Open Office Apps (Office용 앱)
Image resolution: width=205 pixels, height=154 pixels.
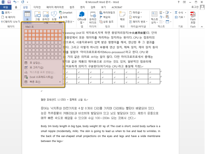coord(82,18)
